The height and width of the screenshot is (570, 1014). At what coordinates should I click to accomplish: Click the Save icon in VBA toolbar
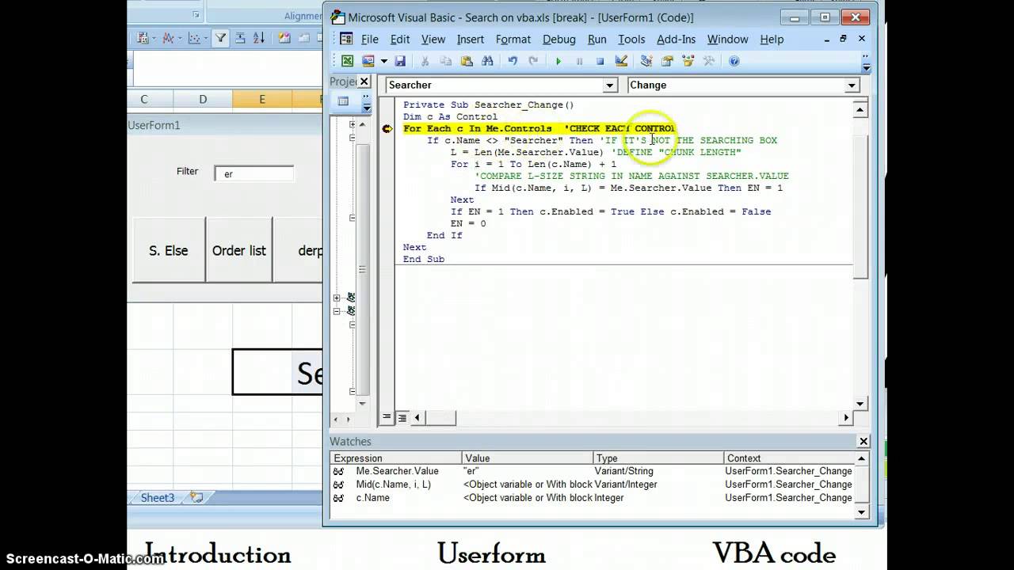tap(400, 61)
